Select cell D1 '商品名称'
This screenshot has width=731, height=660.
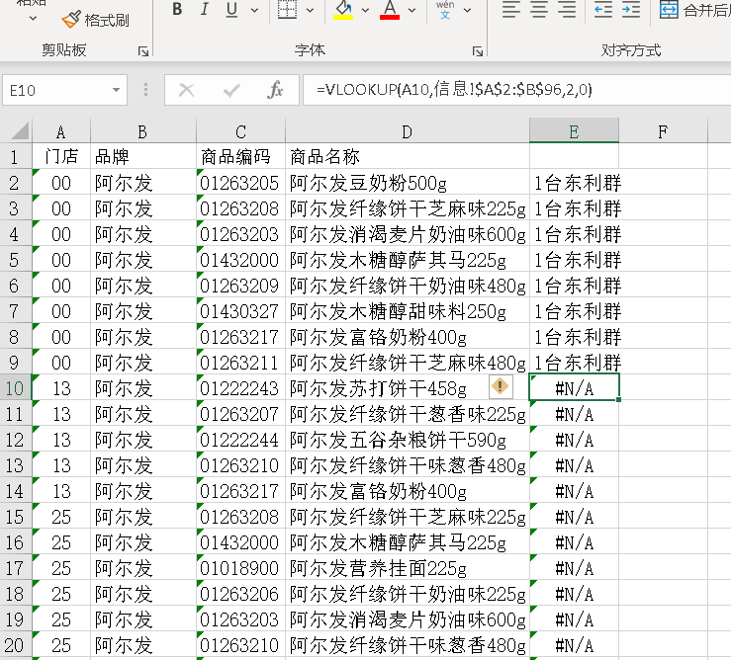(x=407, y=156)
